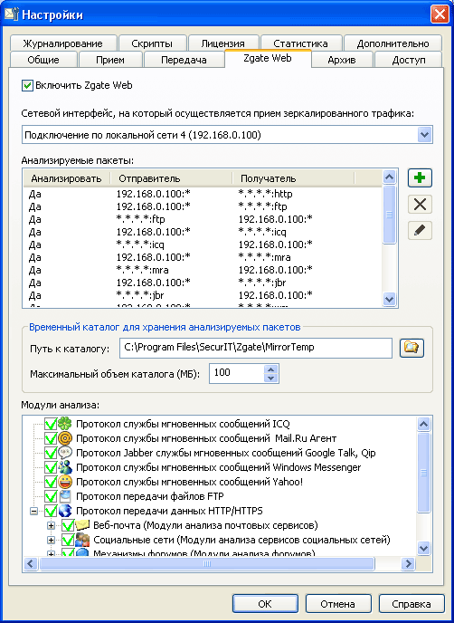Viewport: 454px width, 623px height.
Task: Expand the Веб-почта tree node
Action: click(x=52, y=525)
